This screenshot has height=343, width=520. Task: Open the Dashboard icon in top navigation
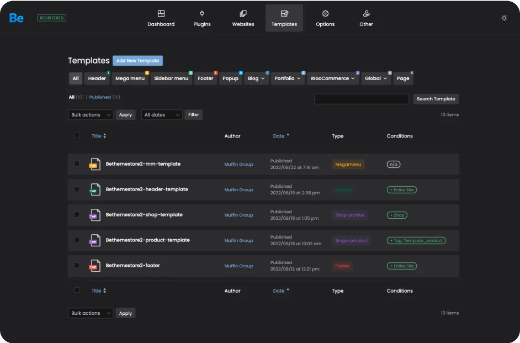(161, 14)
